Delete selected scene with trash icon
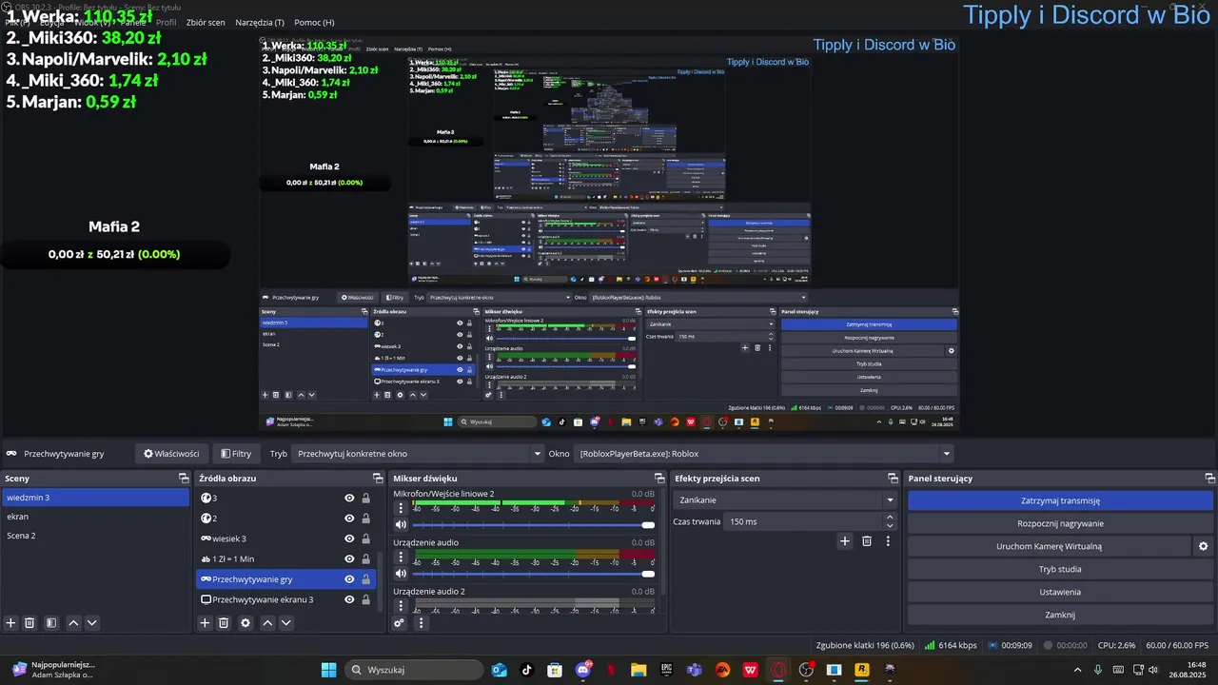 pyautogui.click(x=29, y=623)
